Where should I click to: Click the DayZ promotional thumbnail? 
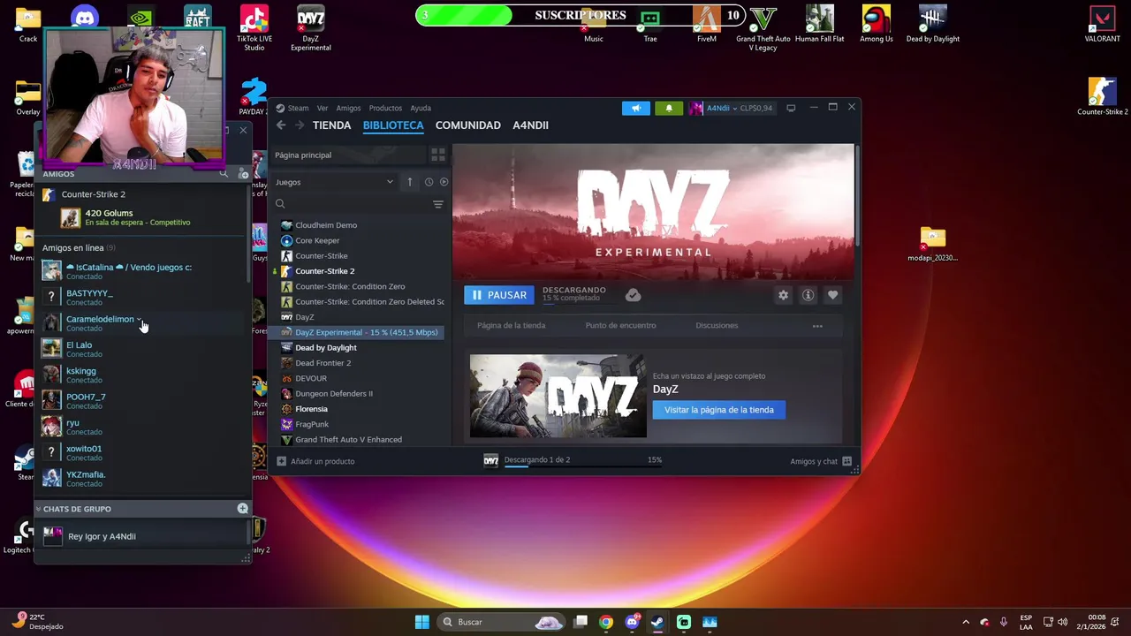click(x=558, y=396)
